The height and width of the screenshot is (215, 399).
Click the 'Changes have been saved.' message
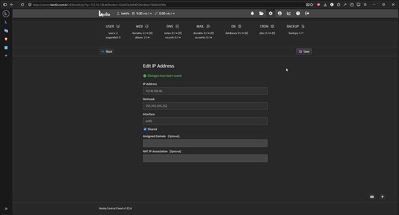tap(165, 76)
